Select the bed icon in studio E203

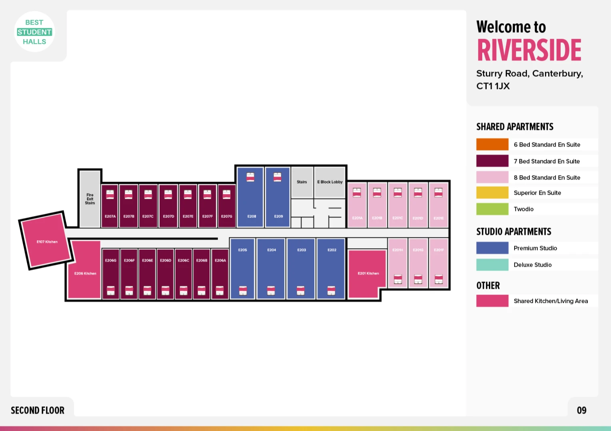point(301,291)
